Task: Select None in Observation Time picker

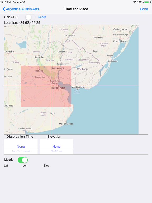Action: pyautogui.click(x=21, y=146)
